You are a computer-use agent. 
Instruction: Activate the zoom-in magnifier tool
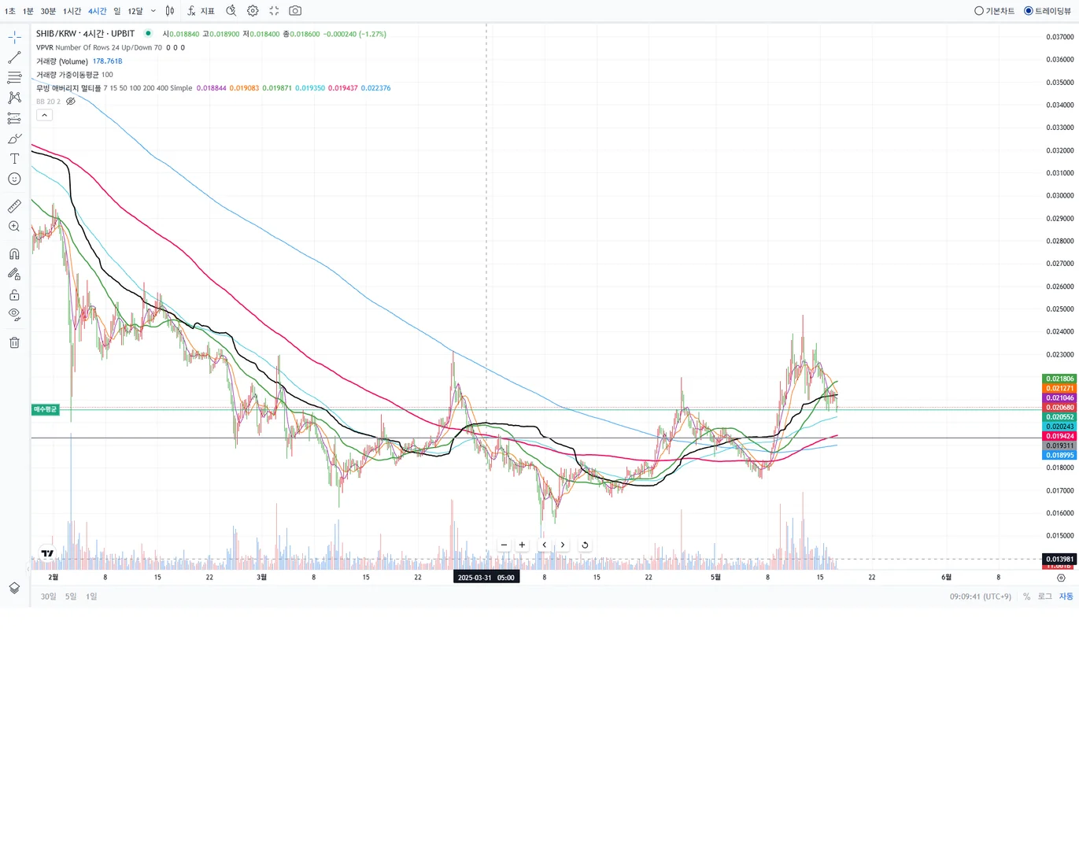[14, 227]
